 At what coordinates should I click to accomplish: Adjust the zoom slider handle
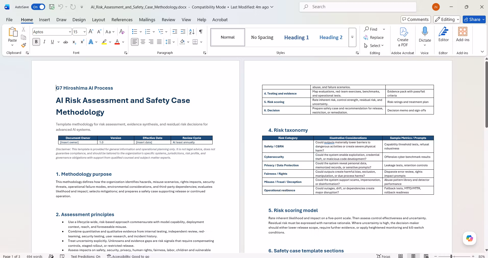click(451, 256)
